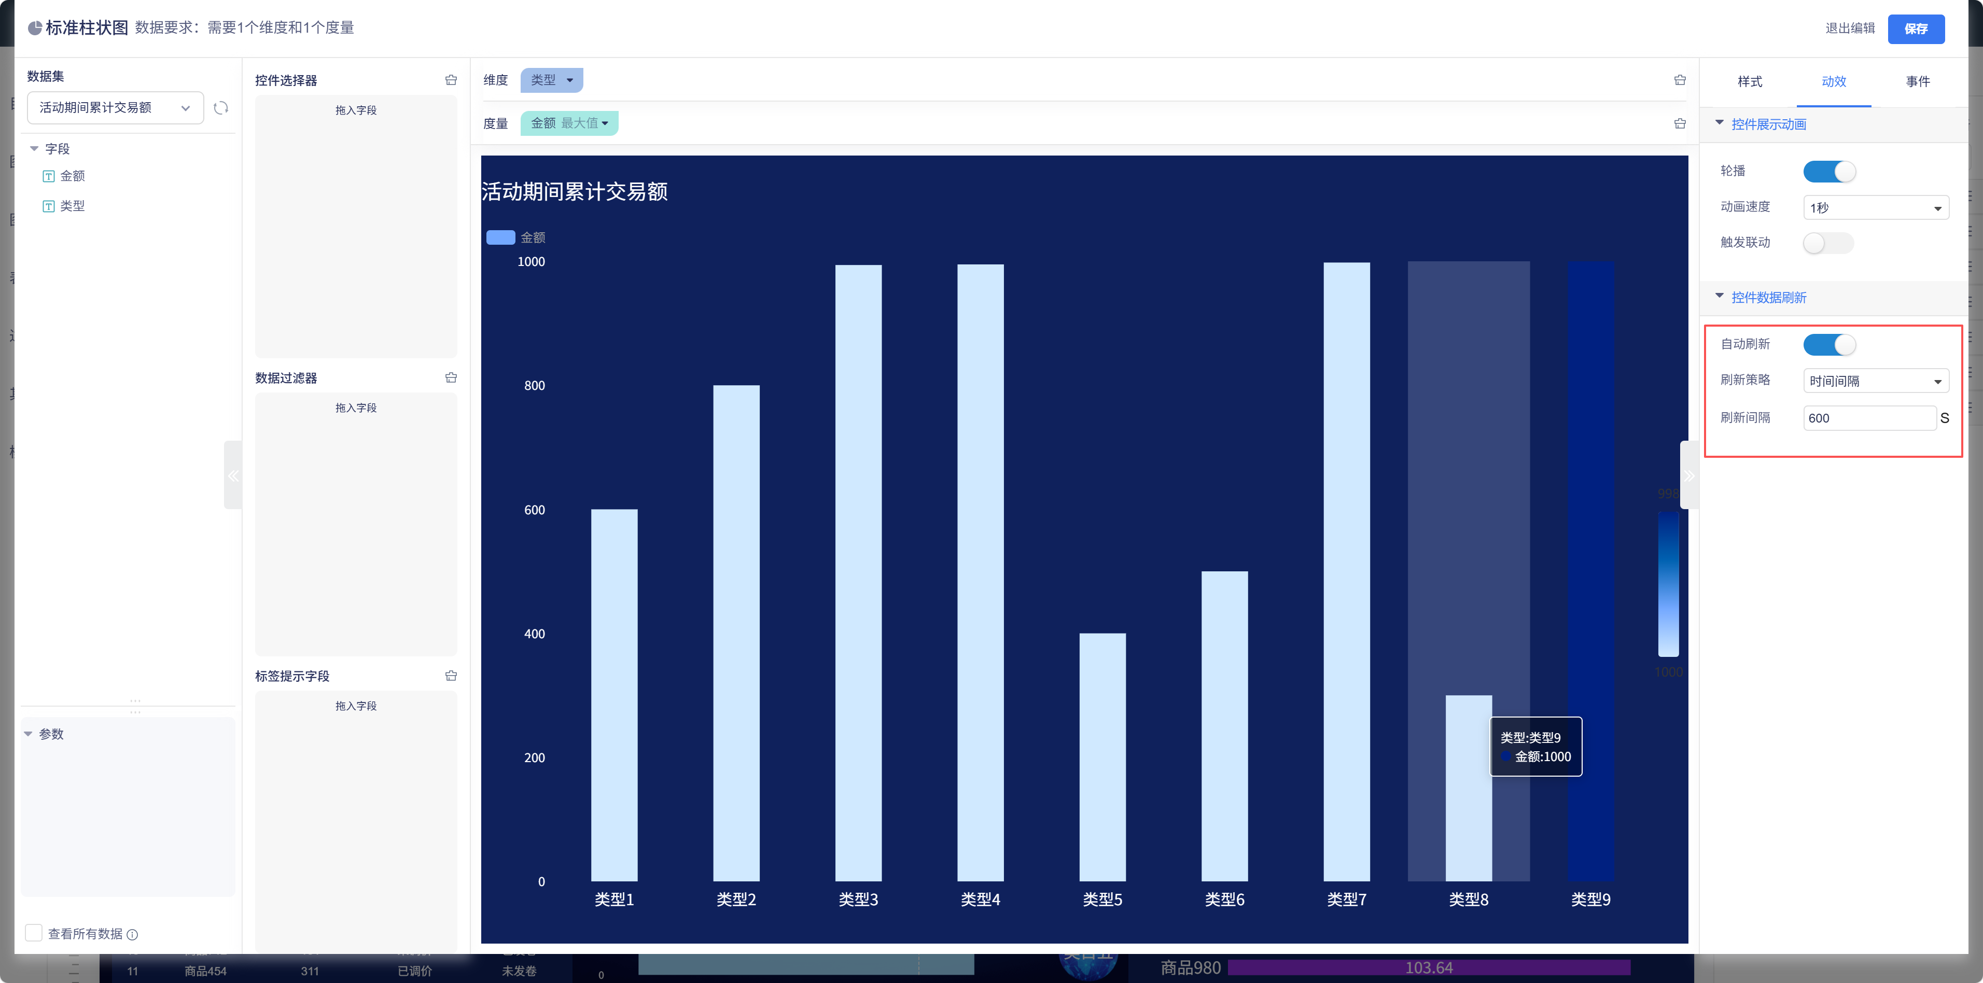Click the 刷新间隔 input field showing 600

coord(1869,418)
